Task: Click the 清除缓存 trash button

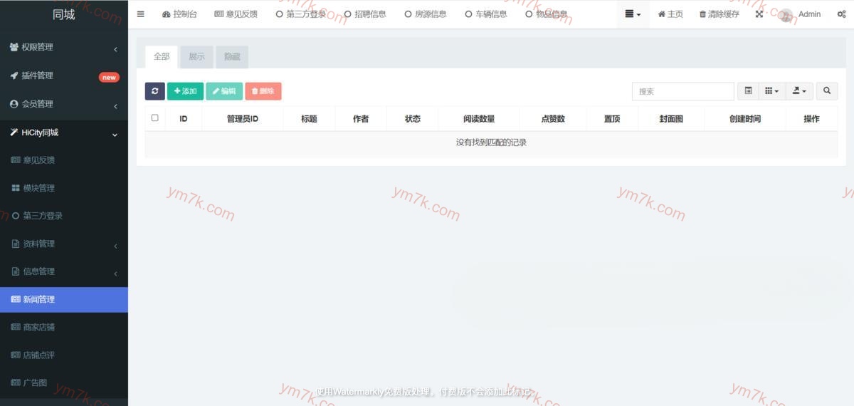Action: pos(719,14)
